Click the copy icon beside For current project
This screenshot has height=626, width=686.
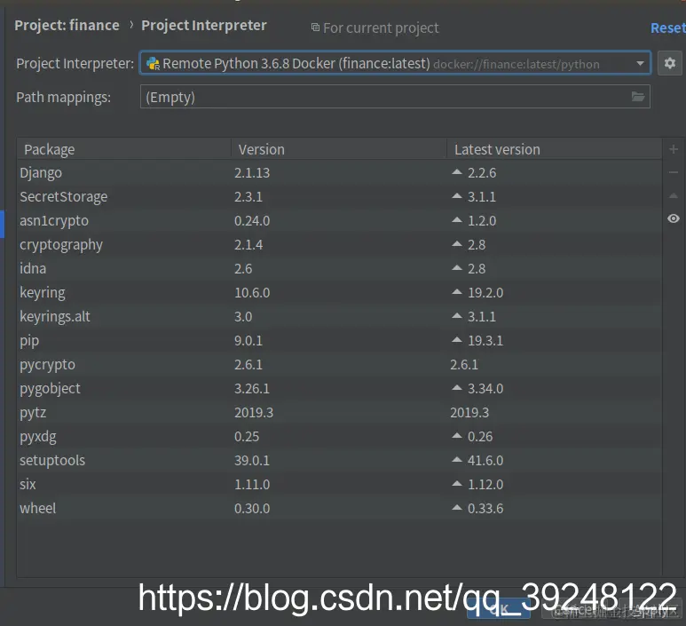coord(315,28)
